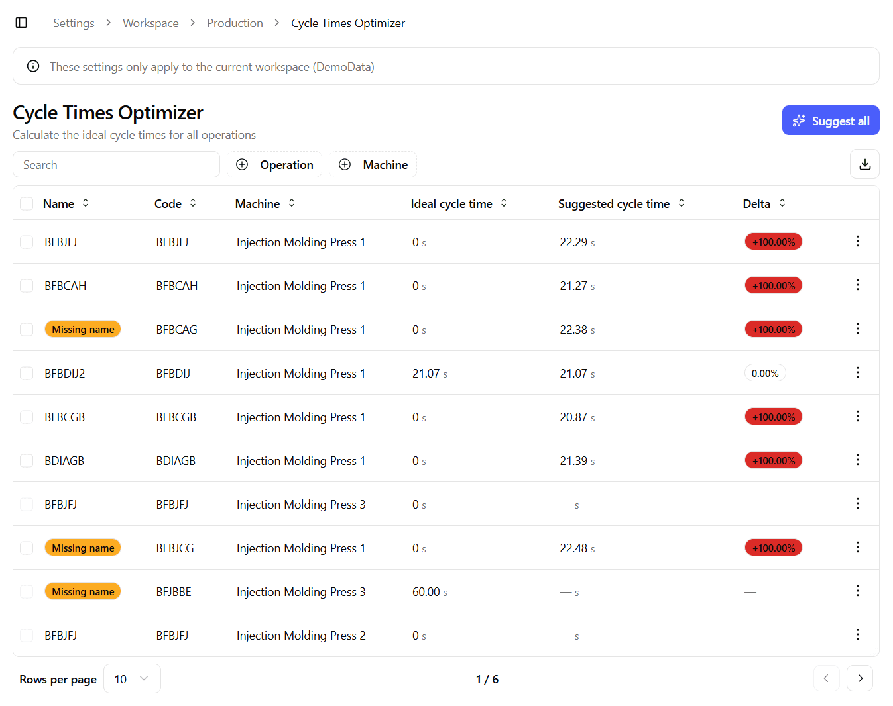Viewport: 893px width, 706px height.
Task: Click the plus icon on the Machine filter
Action: (x=344, y=164)
